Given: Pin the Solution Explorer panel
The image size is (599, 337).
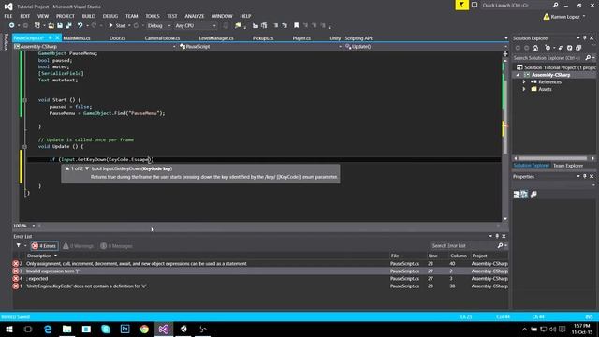Looking at the screenshot, I should click(x=584, y=38).
